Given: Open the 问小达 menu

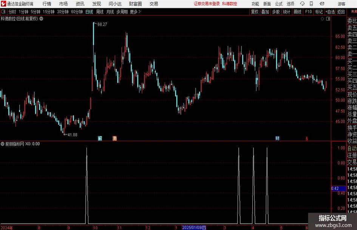Looking at the screenshot, I should tap(115, 4).
